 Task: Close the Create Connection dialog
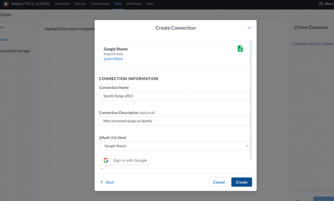(249, 28)
